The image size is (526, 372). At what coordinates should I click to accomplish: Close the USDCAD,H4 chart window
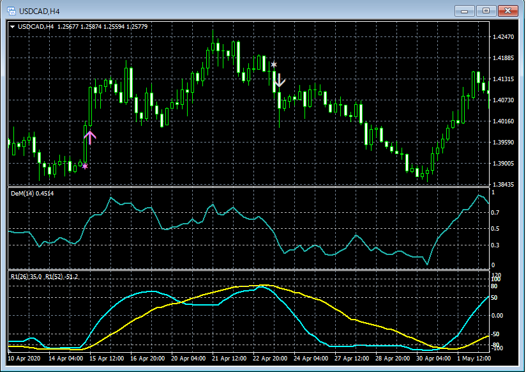coord(508,11)
